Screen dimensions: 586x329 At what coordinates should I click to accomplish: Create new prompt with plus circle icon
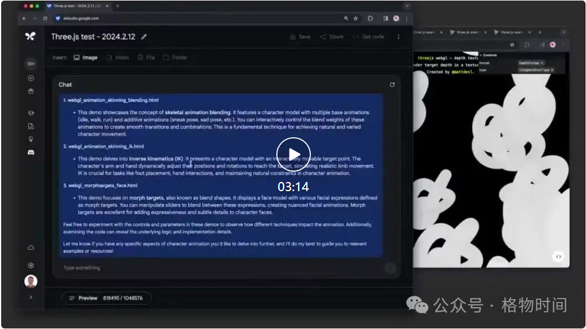[31, 78]
